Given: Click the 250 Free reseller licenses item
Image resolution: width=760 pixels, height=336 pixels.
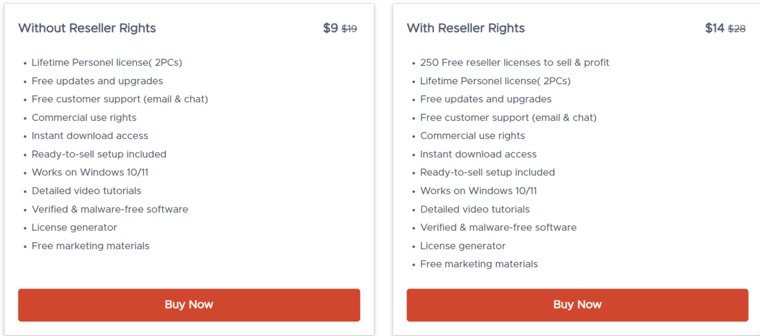Looking at the screenshot, I should coord(514,63).
